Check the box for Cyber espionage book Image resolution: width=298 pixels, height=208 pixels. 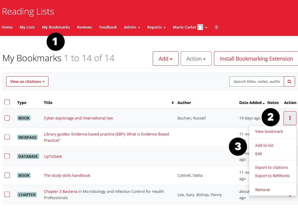(x=7, y=118)
